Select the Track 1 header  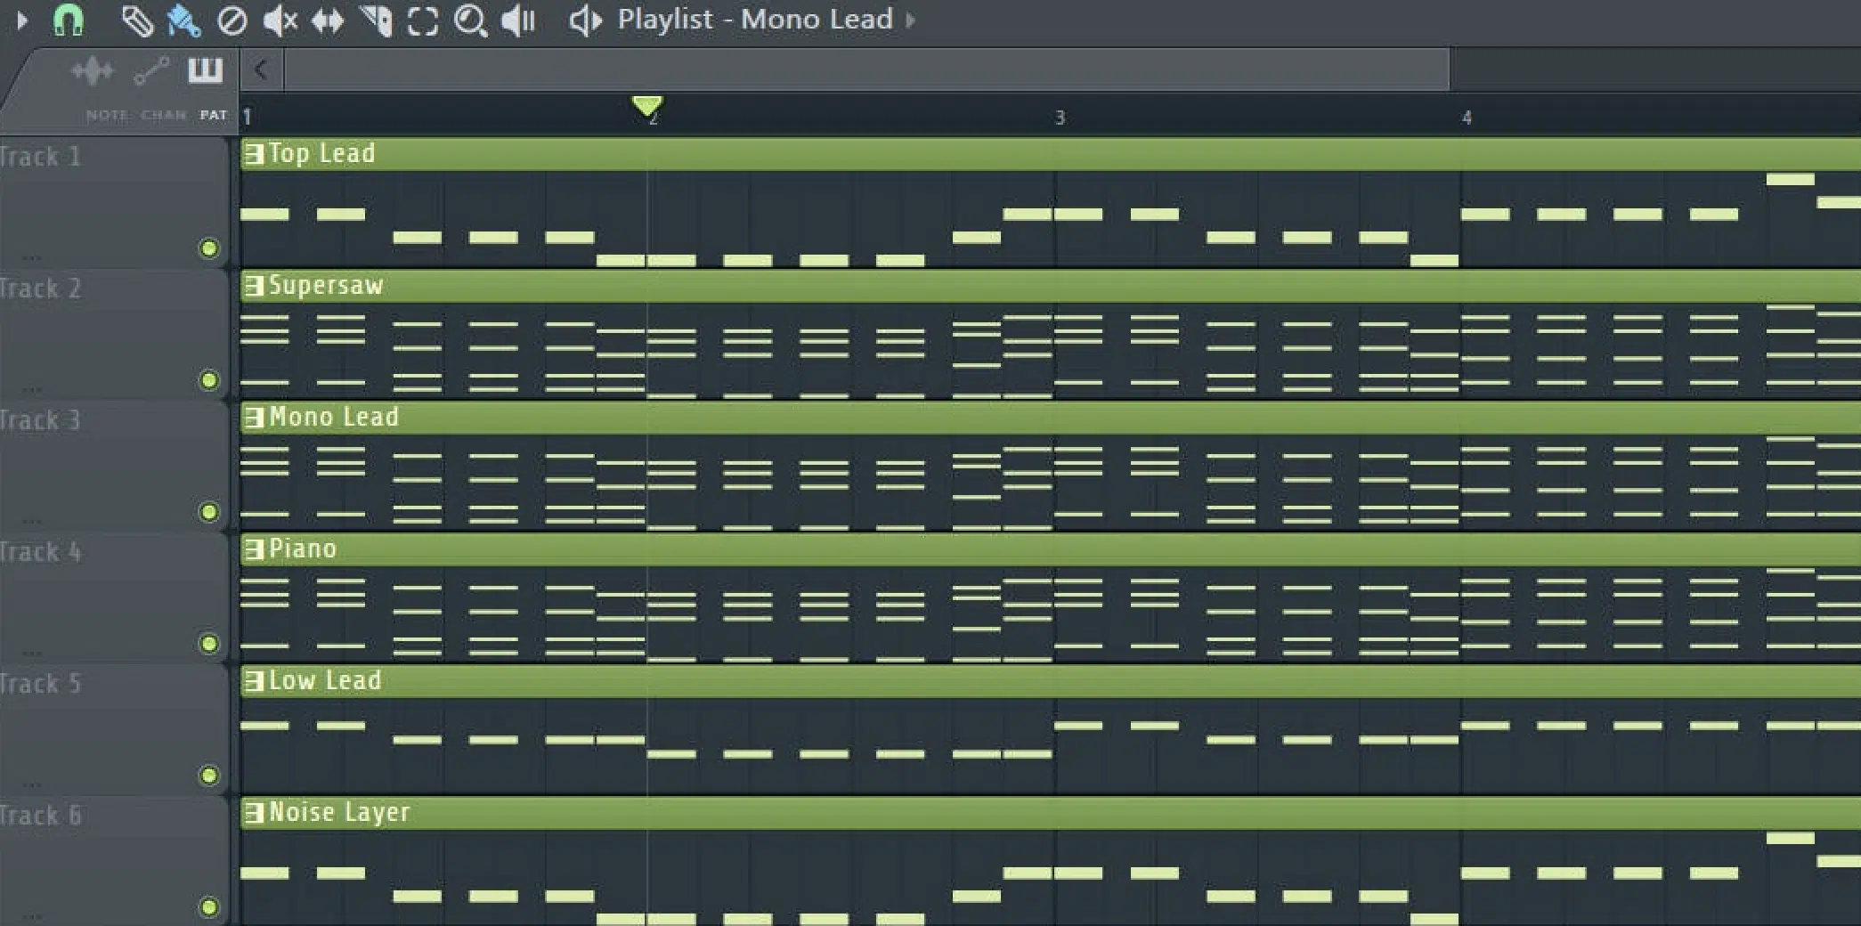(x=114, y=202)
